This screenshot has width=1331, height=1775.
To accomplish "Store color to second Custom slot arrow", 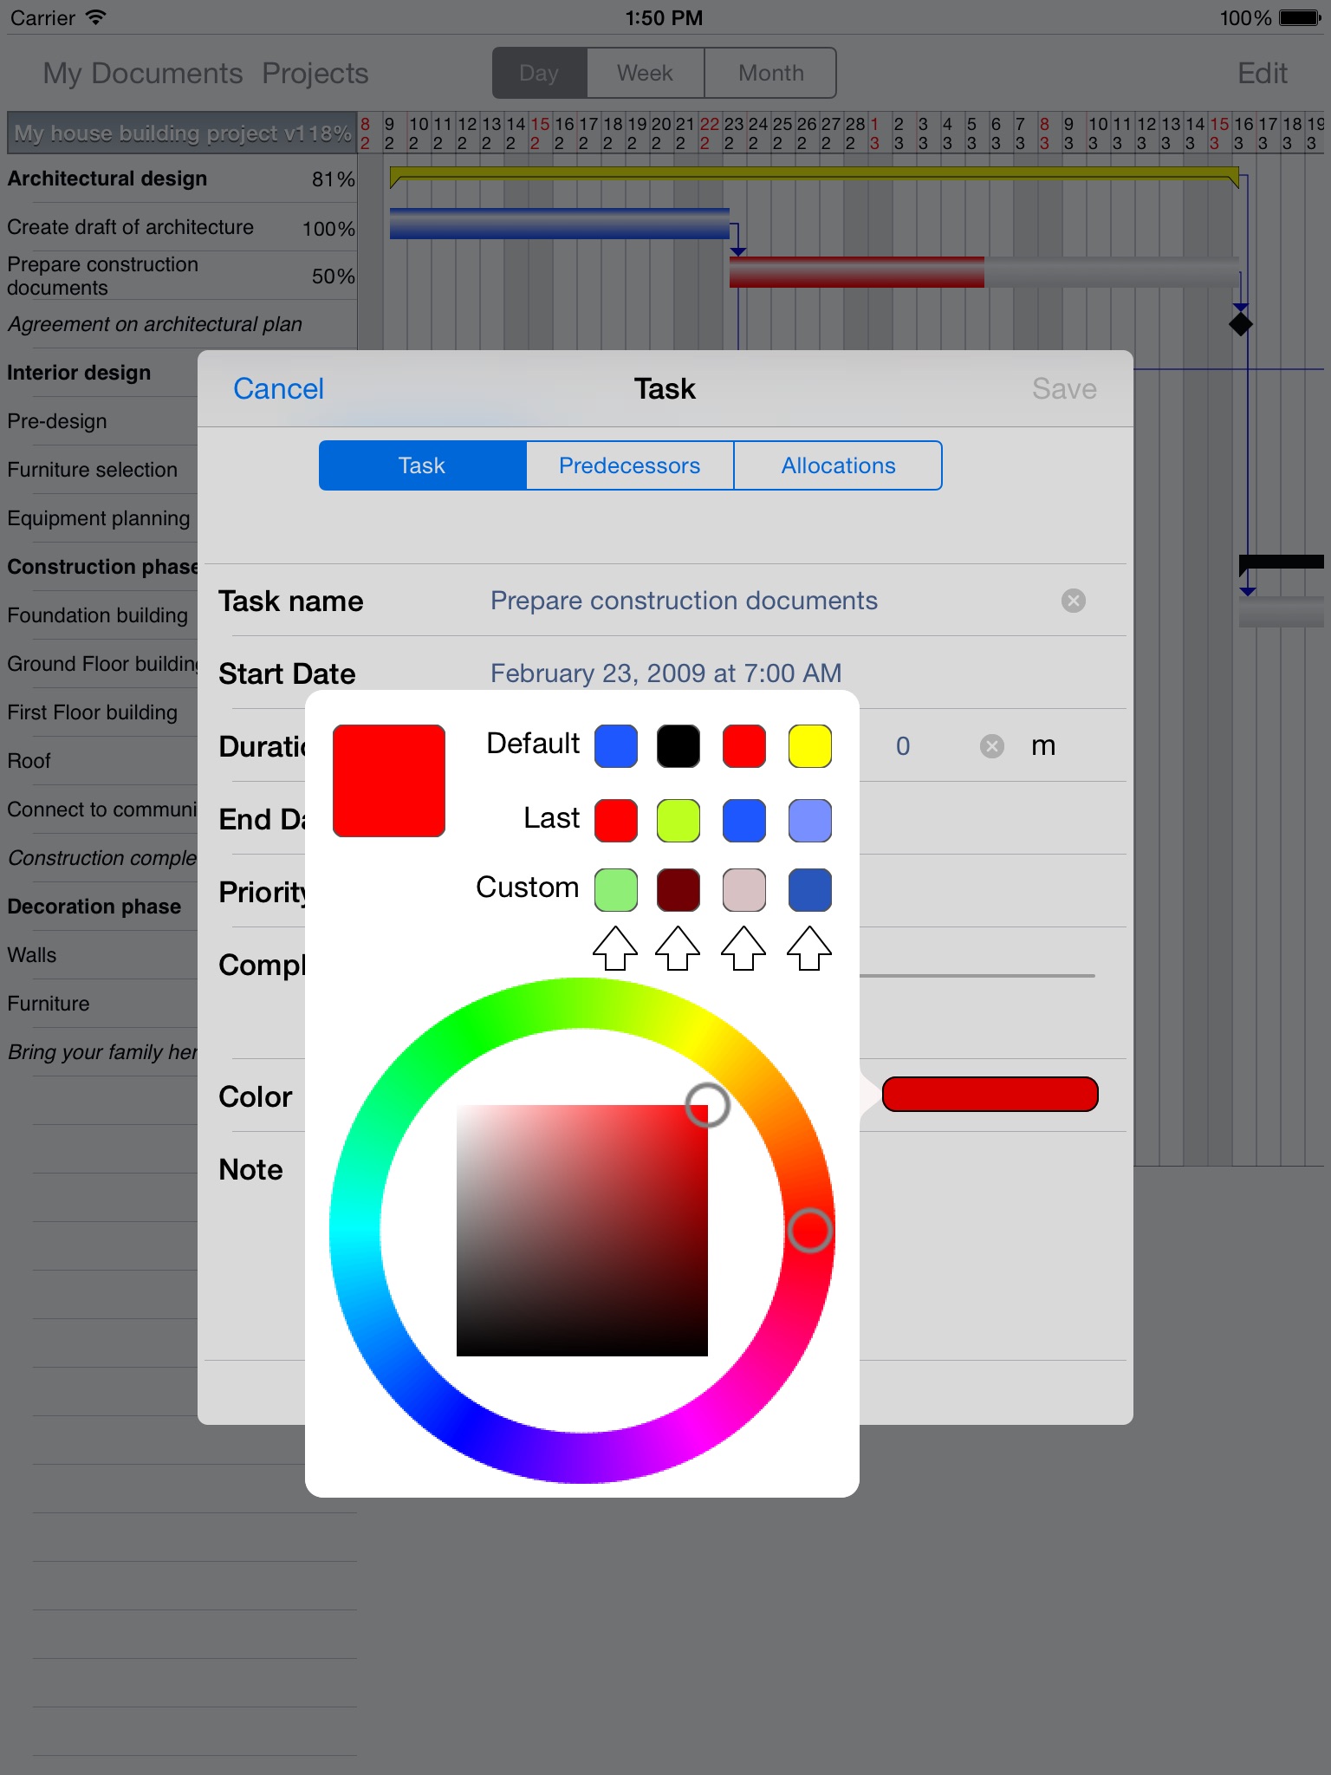I will click(x=678, y=948).
